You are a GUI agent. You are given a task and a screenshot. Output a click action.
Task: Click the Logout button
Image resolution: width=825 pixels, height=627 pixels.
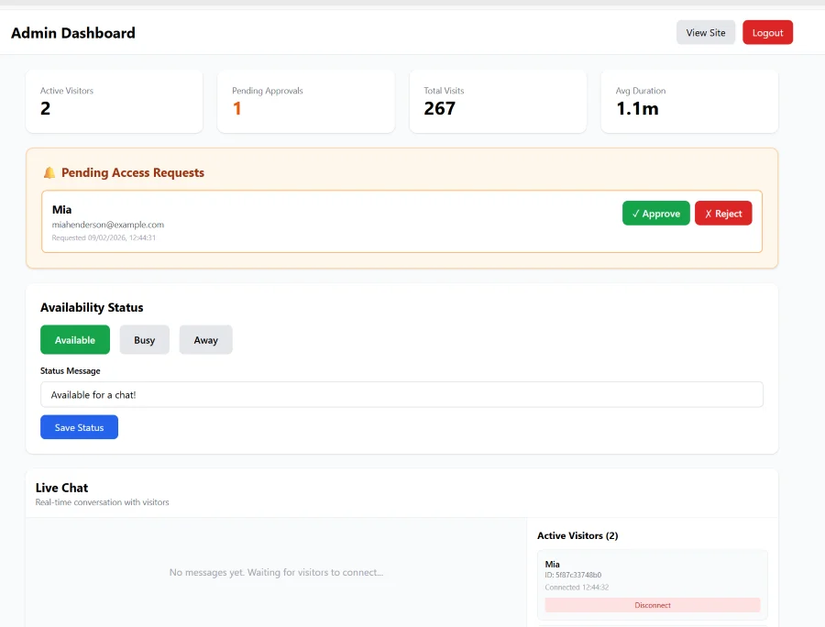click(767, 32)
